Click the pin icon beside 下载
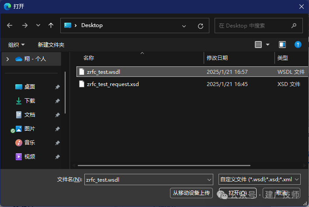The height and width of the screenshot is (207, 309). tap(57, 101)
